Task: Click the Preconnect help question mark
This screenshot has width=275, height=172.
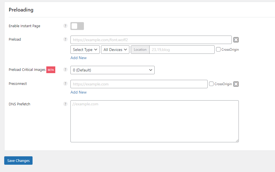Action: point(65,84)
